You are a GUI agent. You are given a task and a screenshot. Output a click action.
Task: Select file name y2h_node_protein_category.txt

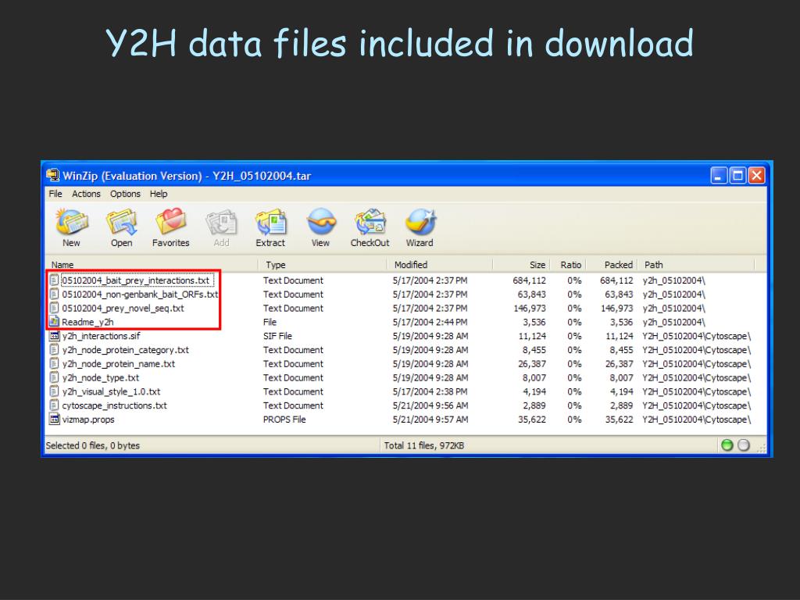point(126,349)
